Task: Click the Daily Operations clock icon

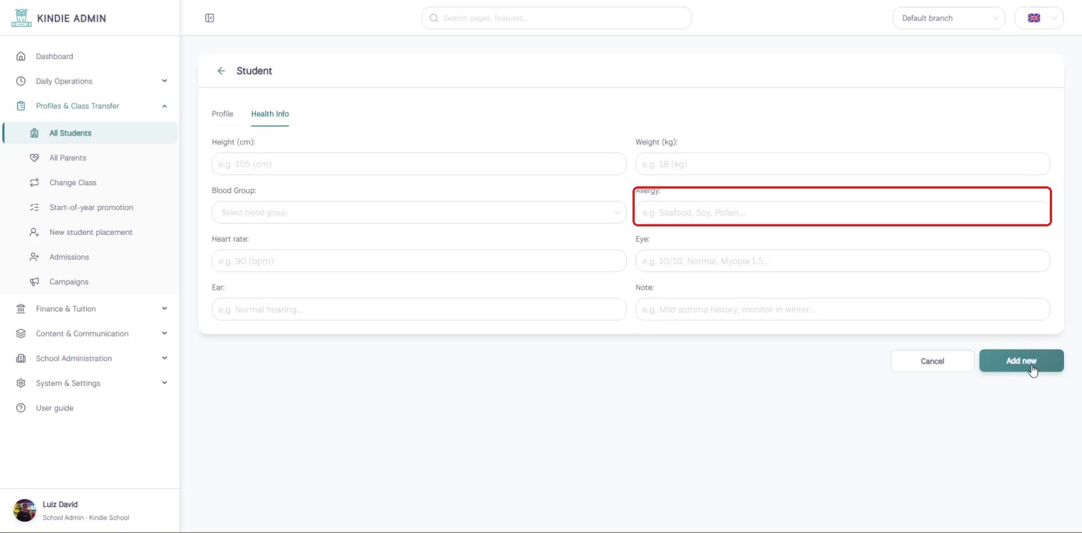Action: (x=21, y=81)
